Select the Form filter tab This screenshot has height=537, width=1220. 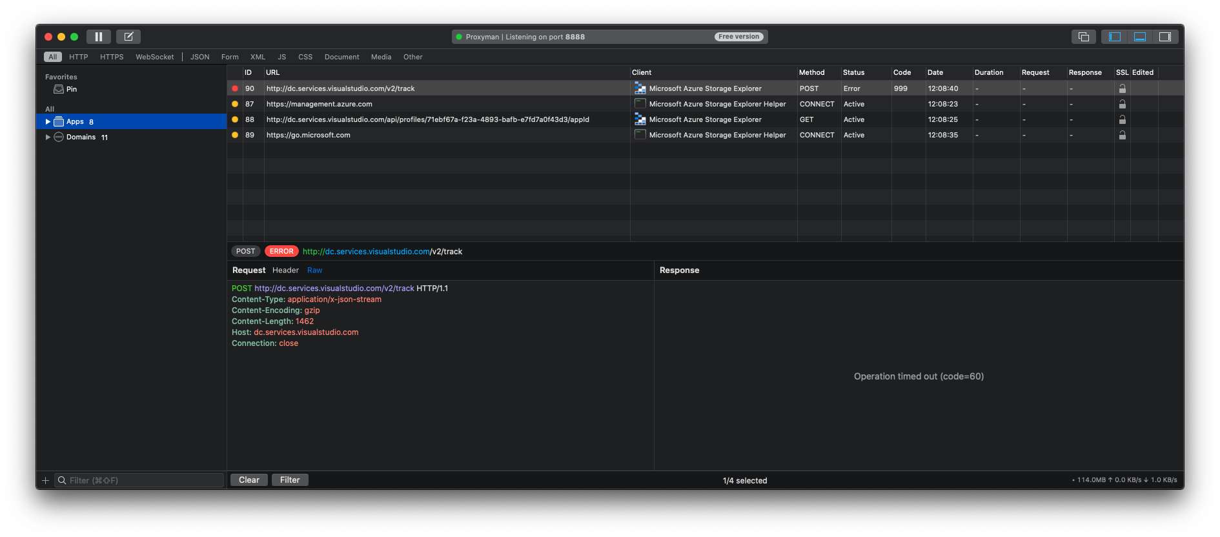pos(230,57)
